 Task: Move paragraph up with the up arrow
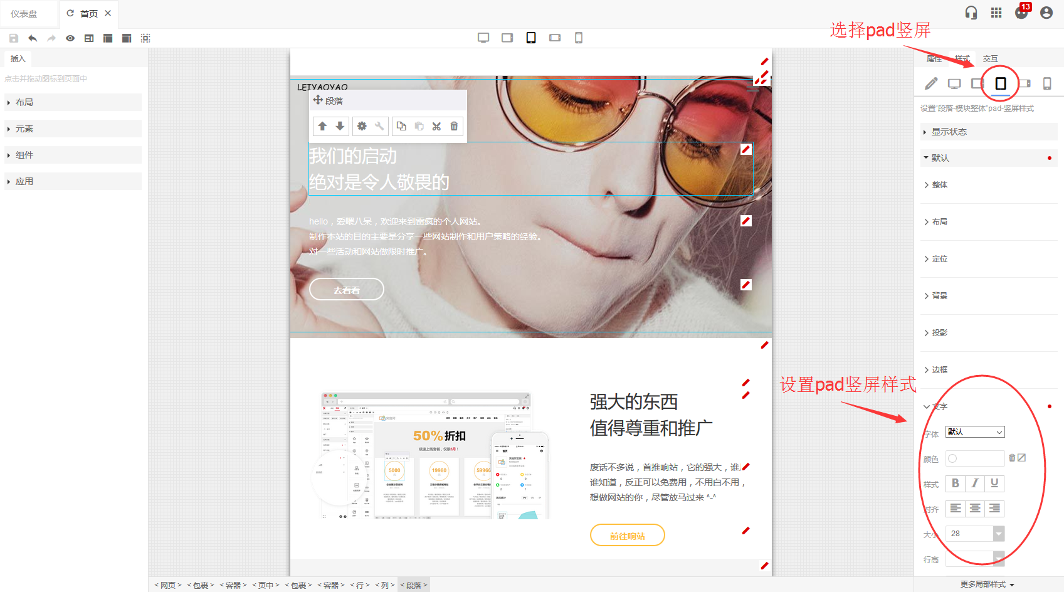[x=322, y=126]
